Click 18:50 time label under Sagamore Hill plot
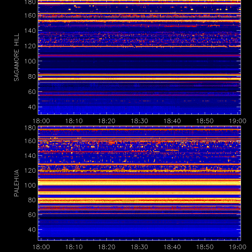Image resolution: width=252 pixels, height=252 pixels. coord(205,121)
